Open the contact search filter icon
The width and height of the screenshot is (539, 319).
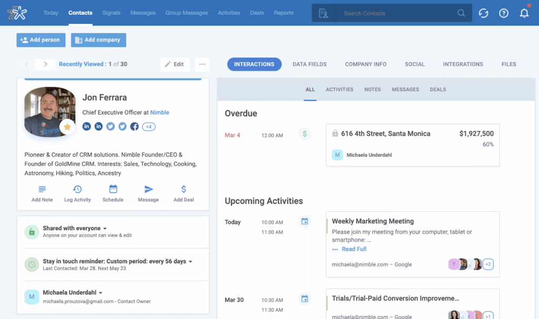point(323,13)
